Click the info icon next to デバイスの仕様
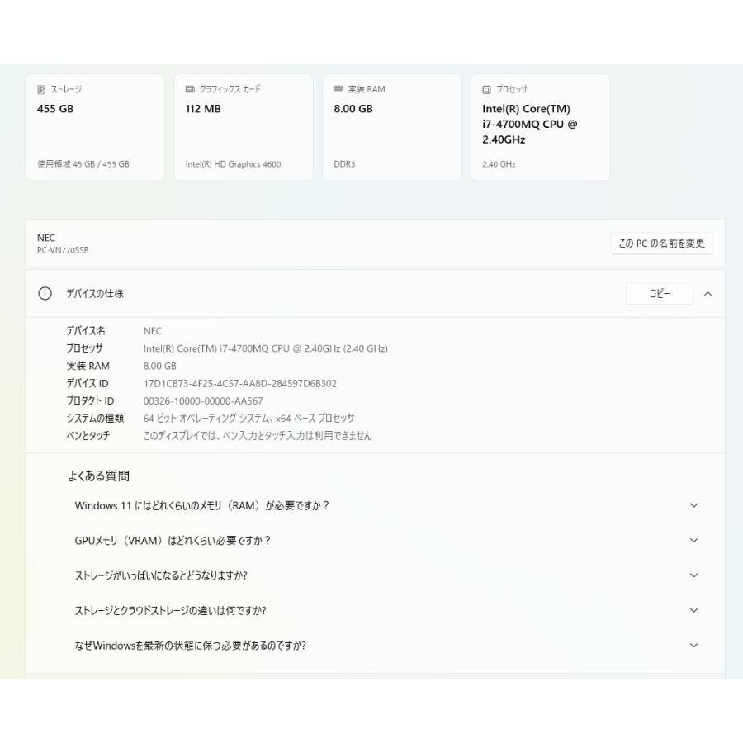743x743 pixels. [x=45, y=294]
